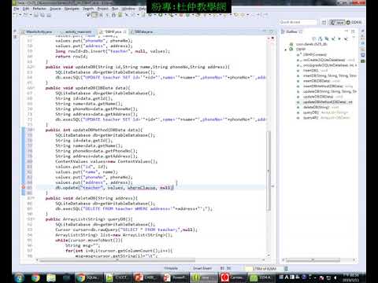Select the com.derek.ch25_db package in Outline
This screenshot has width=378, height=283.
coord(311,44)
